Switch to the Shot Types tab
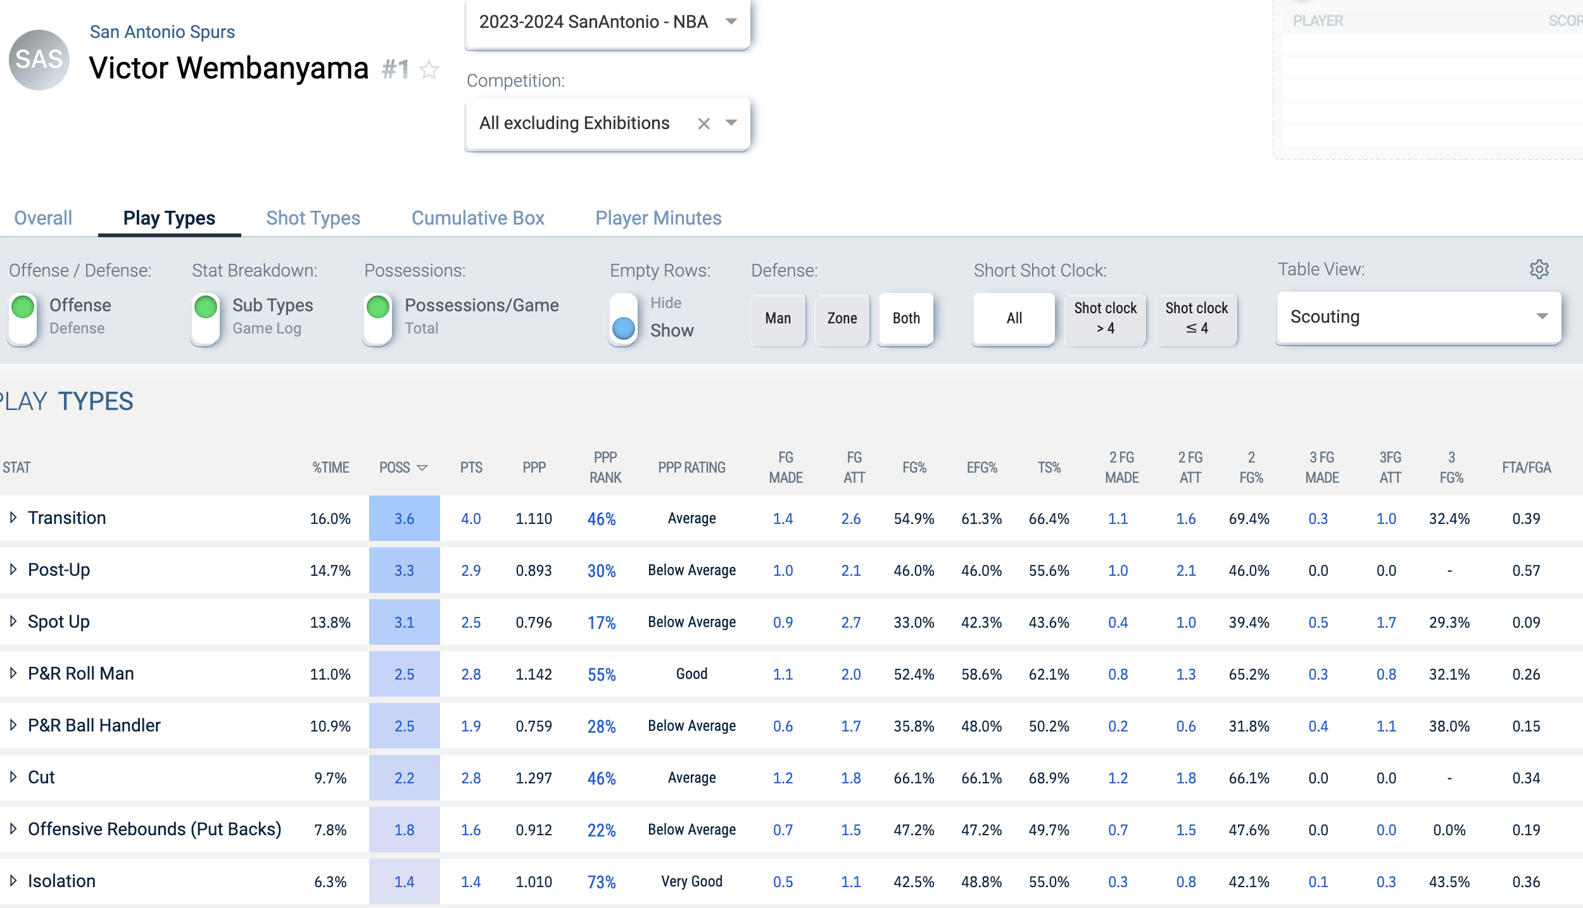Viewport: 1583px width, 908px height. [313, 218]
